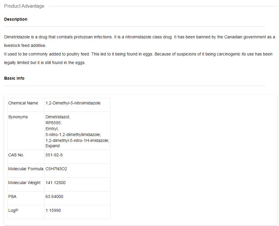Click the Molecular Weight label cell
The height and width of the screenshot is (226, 279).
(x=25, y=183)
